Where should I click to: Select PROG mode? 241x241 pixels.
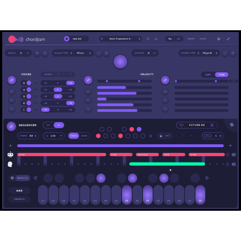(x=74, y=136)
